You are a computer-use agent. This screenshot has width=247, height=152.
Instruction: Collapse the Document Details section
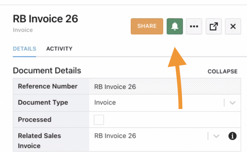222,71
